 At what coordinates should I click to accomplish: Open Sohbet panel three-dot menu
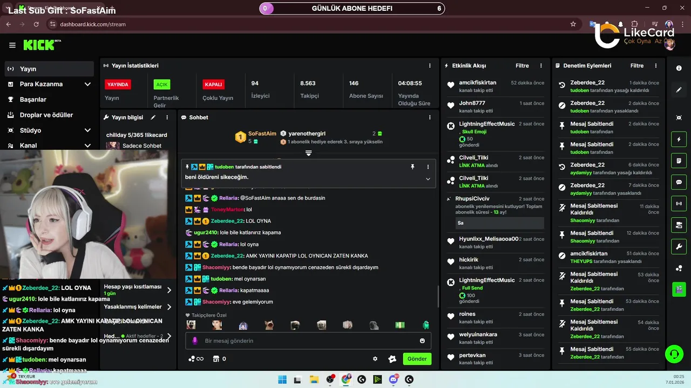430,117
